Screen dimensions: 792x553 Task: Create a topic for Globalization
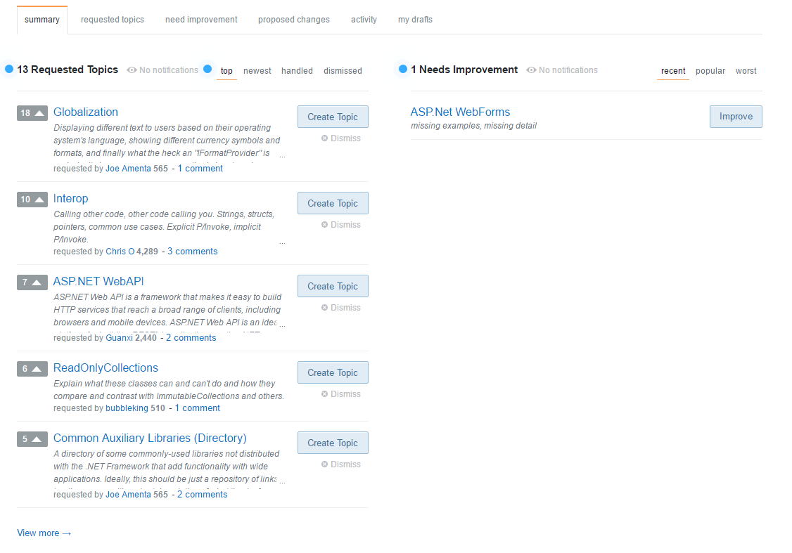click(333, 116)
